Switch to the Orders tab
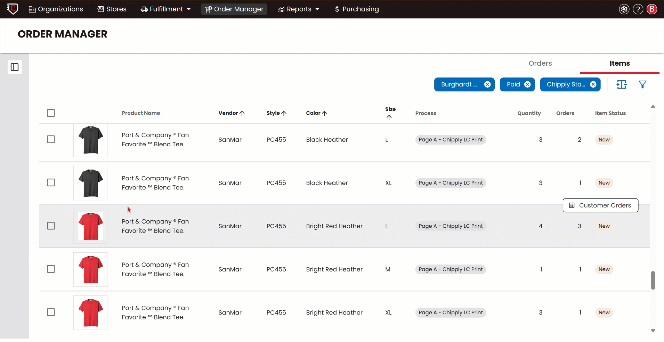Viewport: 664px width, 342px height. point(540,63)
